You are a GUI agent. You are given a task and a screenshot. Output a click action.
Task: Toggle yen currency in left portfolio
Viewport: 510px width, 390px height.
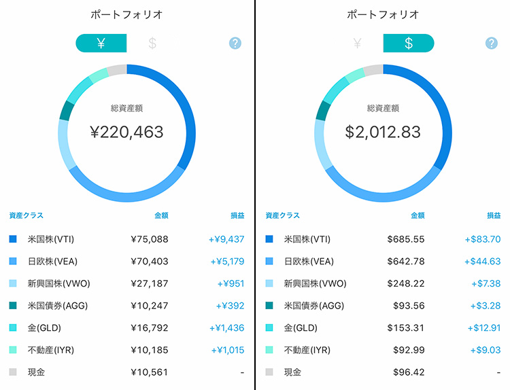[101, 43]
